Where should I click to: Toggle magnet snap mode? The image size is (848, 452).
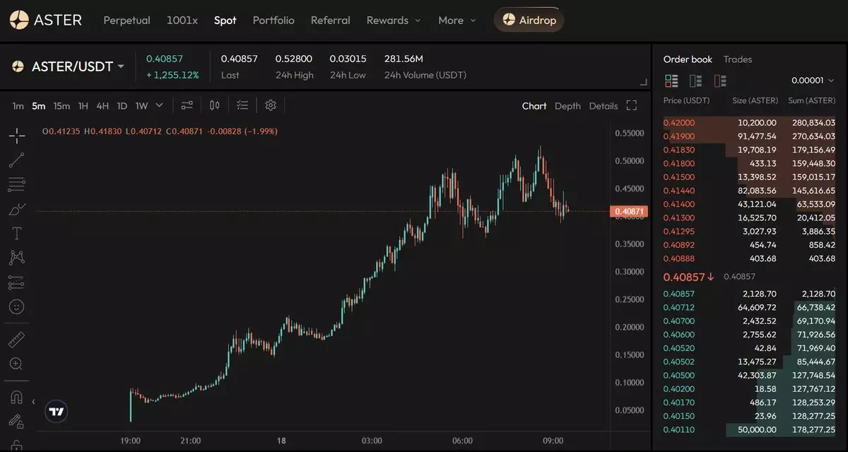[17, 398]
